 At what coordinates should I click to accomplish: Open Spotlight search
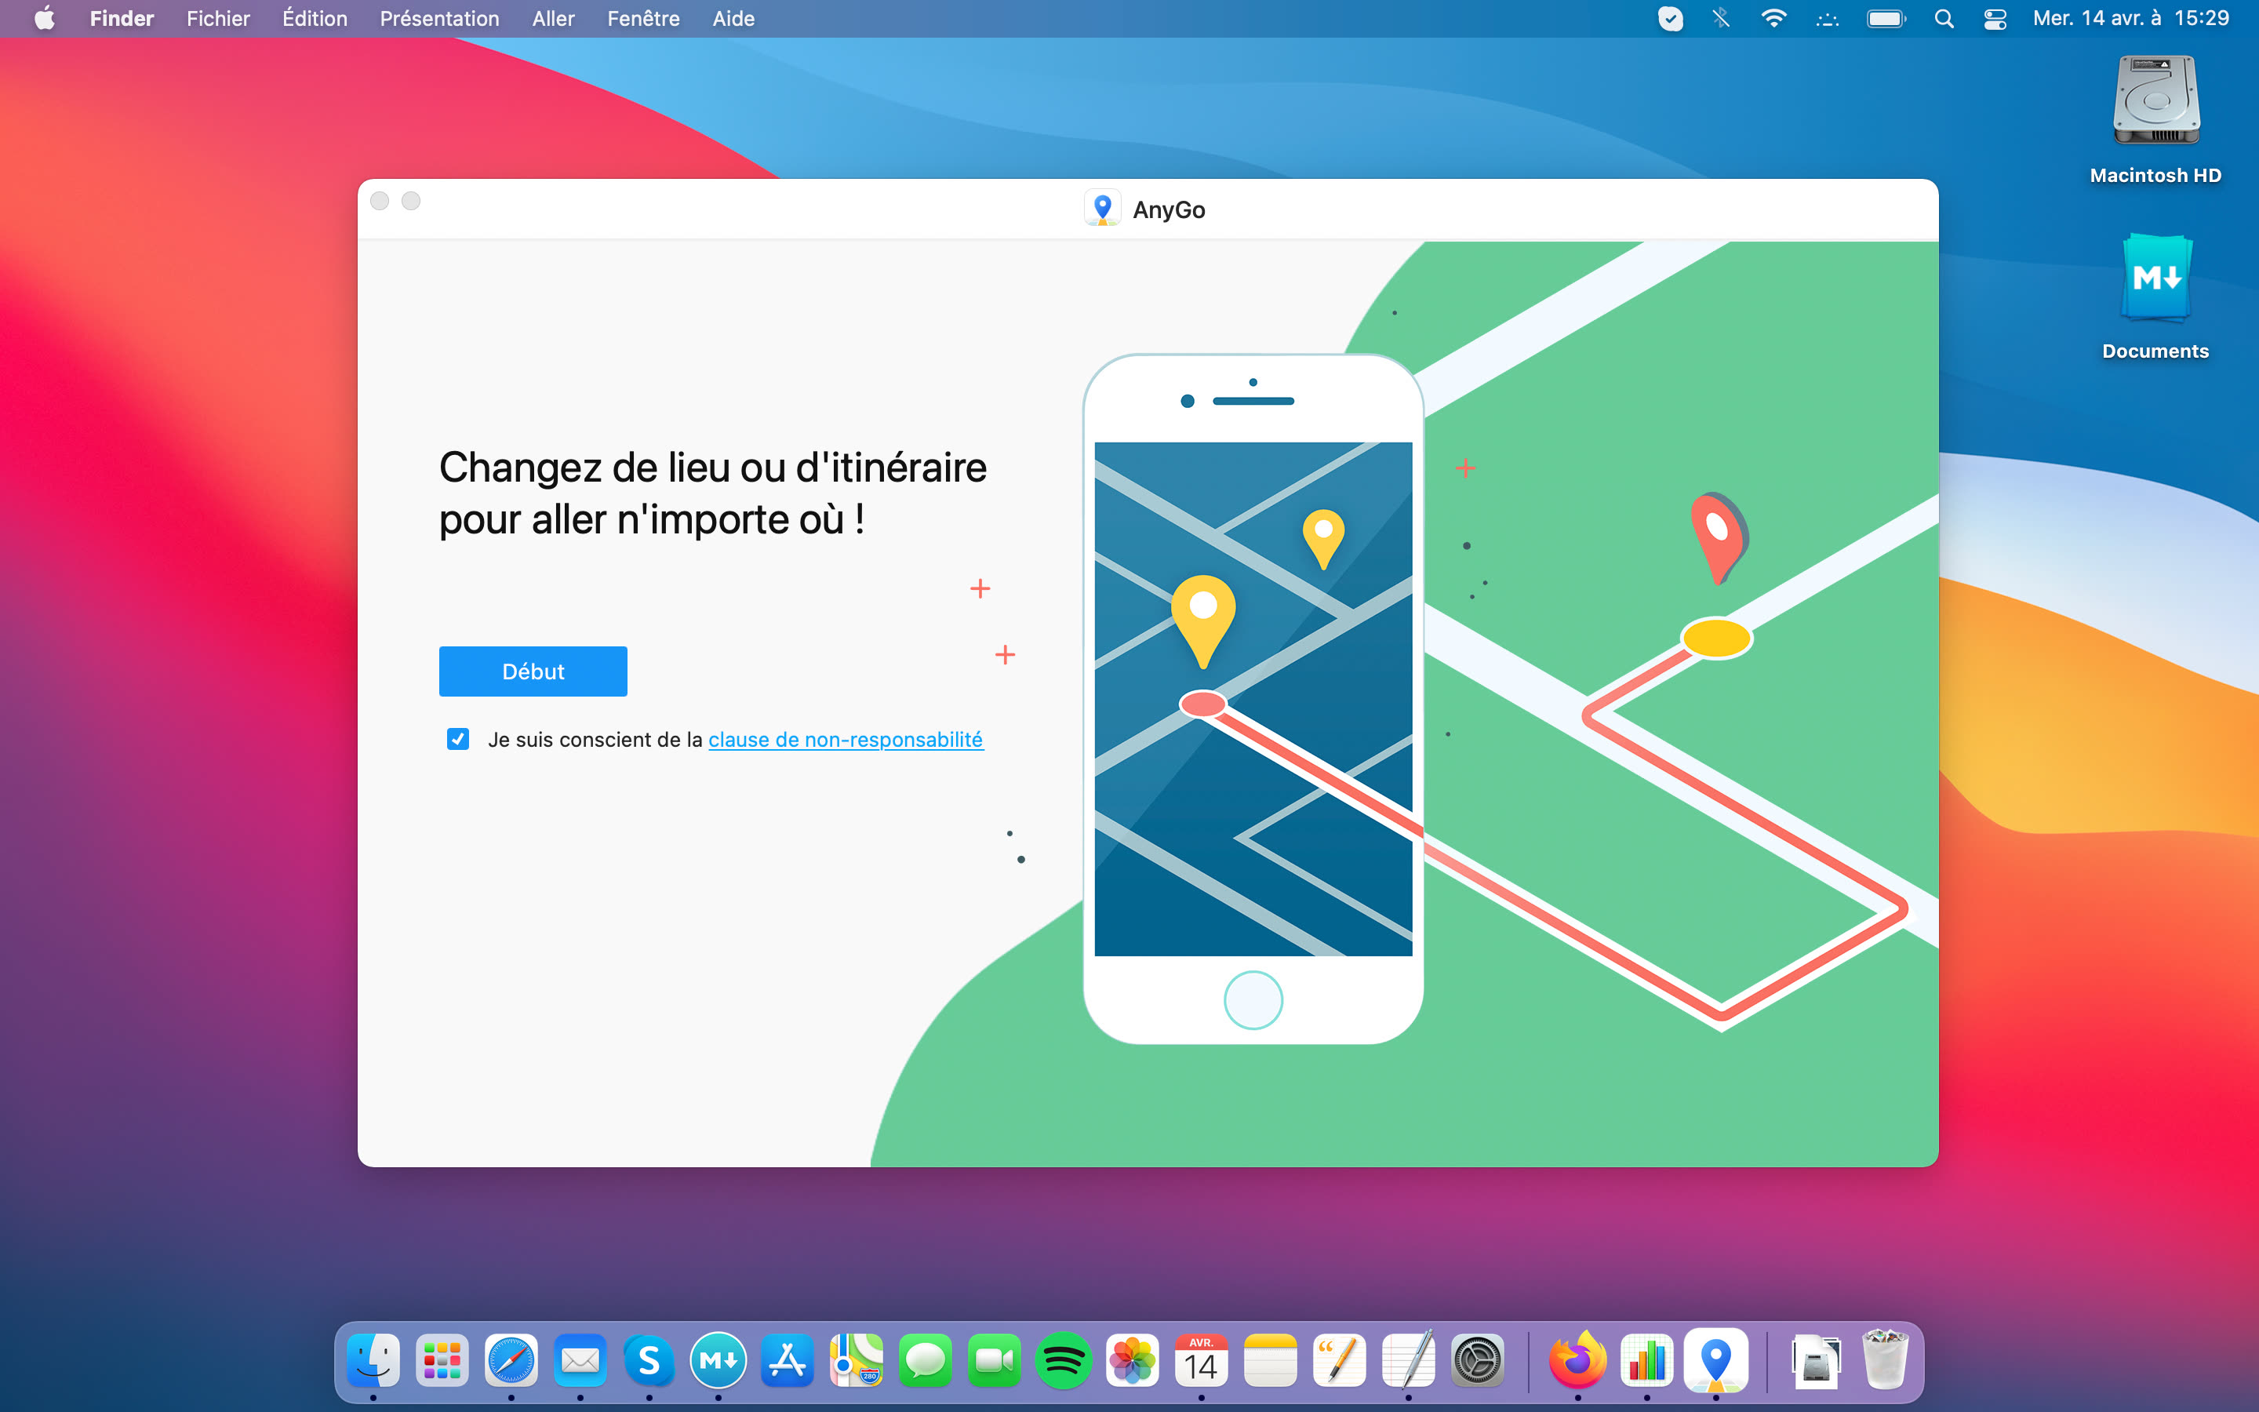tap(1944, 19)
